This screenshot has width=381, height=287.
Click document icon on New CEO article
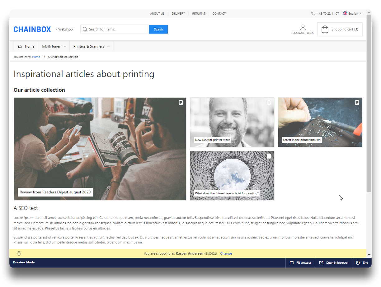click(x=269, y=103)
